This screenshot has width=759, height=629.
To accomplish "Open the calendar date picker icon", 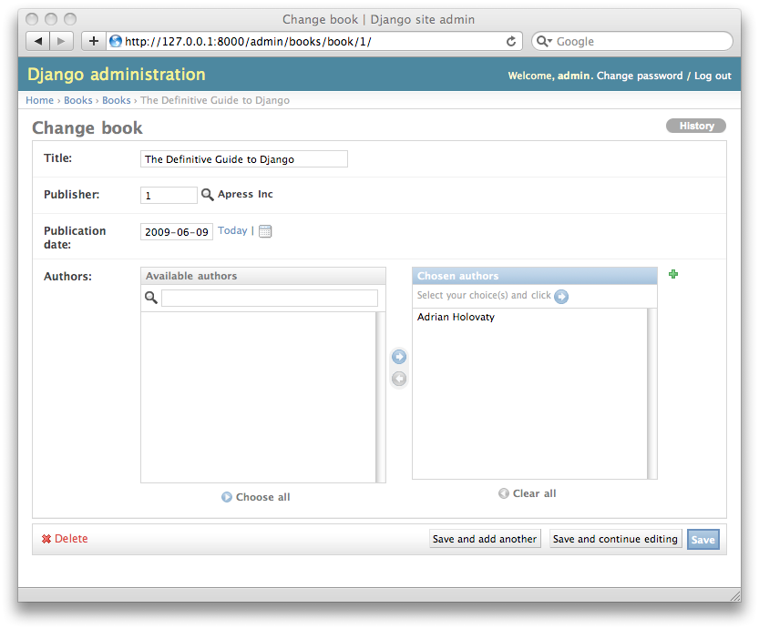I will point(265,231).
